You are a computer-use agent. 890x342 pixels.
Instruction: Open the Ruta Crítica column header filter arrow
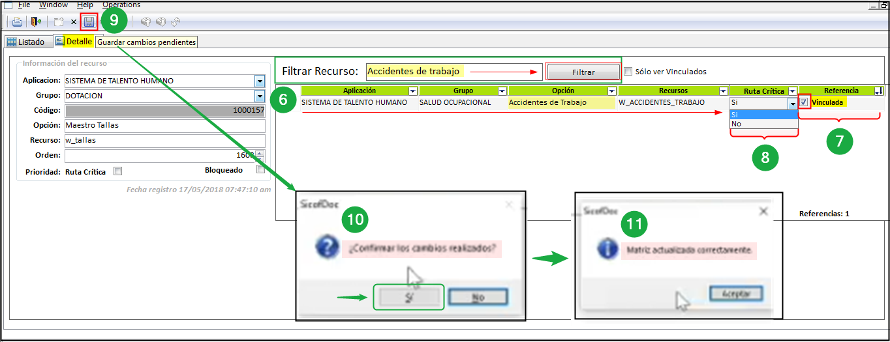(x=792, y=91)
